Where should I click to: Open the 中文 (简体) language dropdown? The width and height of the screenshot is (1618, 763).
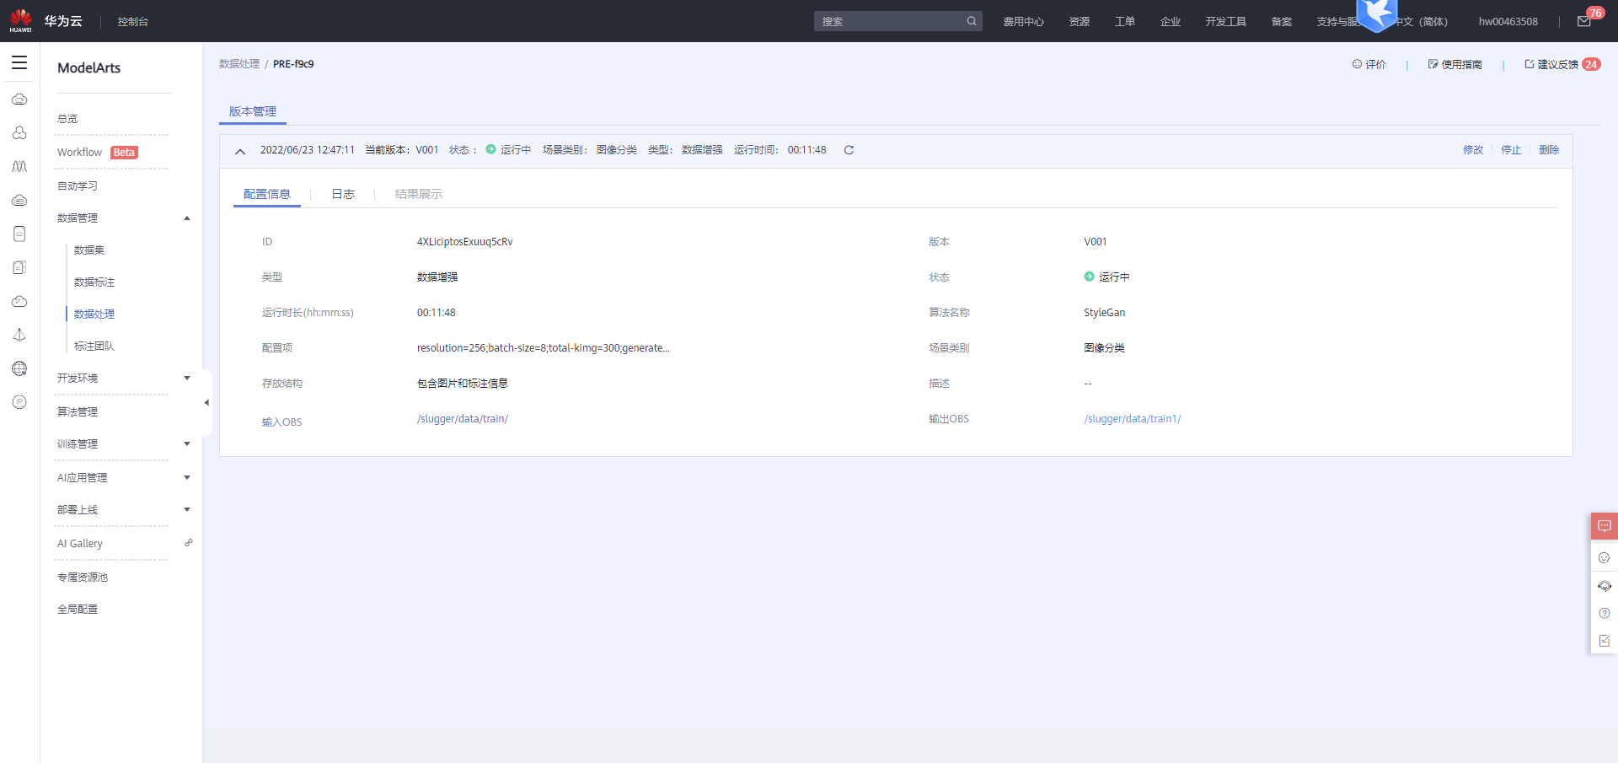1422,22
